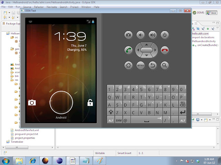Click the 5 key on emulator keyboard

click(x=143, y=89)
